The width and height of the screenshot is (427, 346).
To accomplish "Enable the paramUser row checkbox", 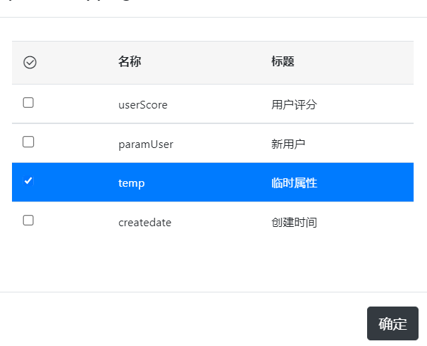I will click(x=28, y=142).
